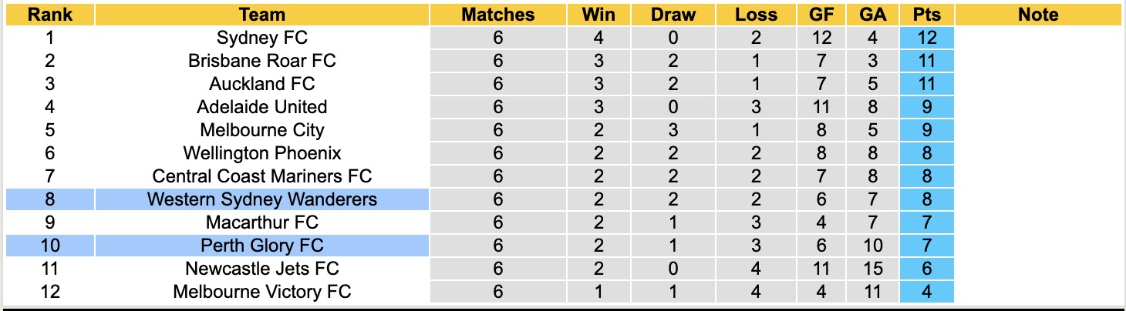Viewport: 1126px width, 311px height.
Task: Click Sydney FC's points cell showing 12
Action: (x=926, y=38)
